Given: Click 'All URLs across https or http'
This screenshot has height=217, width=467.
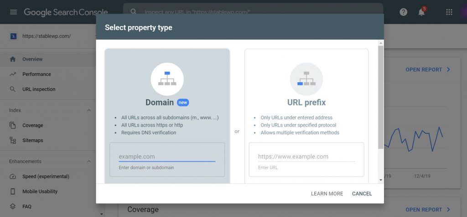Looking at the screenshot, I should (152, 125).
